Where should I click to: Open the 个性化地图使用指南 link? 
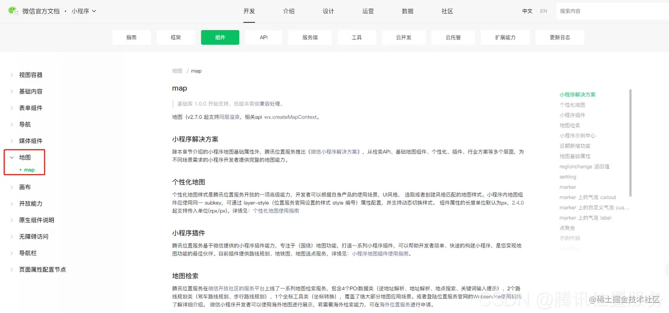tap(276, 211)
